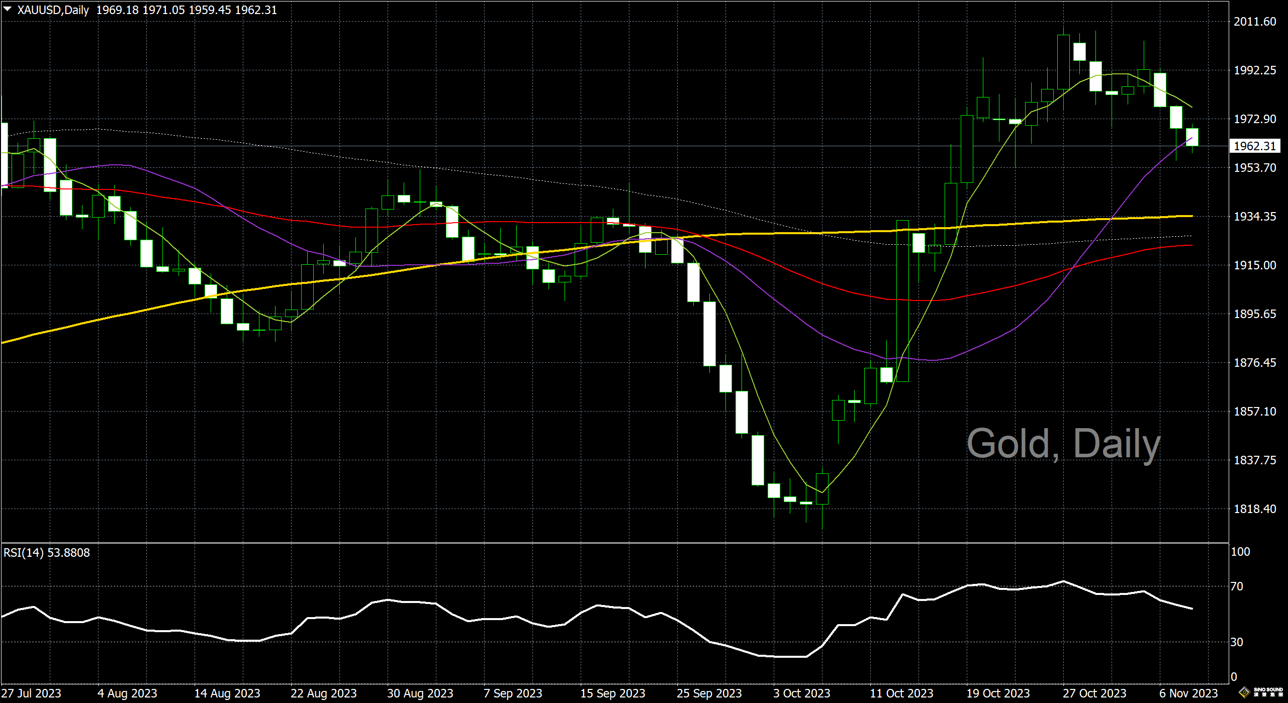Click the OHLC values in chart header
This screenshot has height=703, width=1288.
pyautogui.click(x=186, y=10)
